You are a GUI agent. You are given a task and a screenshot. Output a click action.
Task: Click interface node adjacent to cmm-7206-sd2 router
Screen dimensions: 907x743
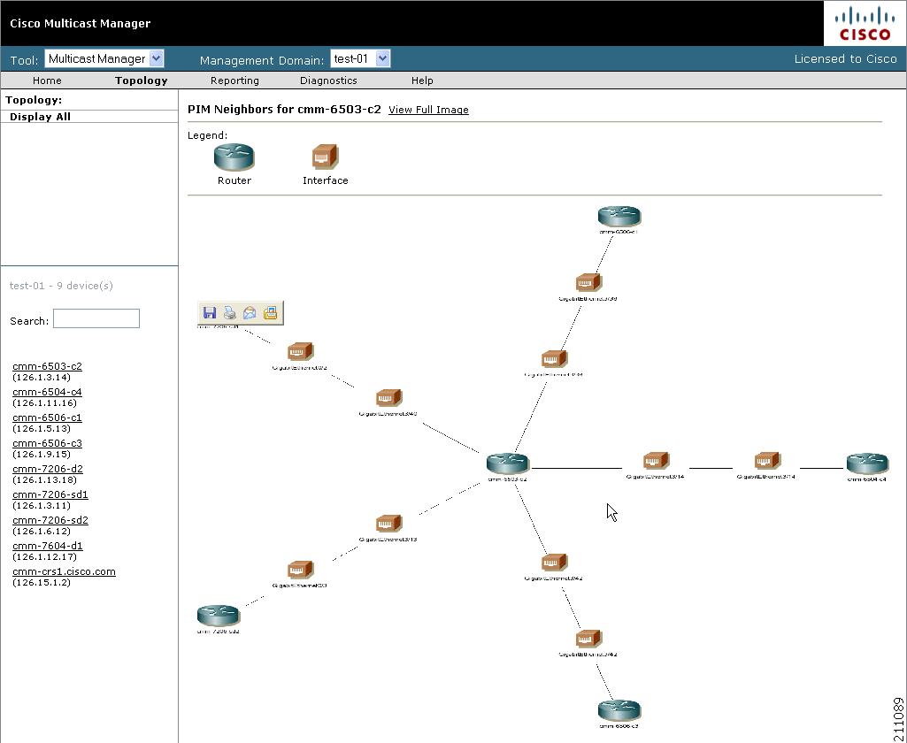click(300, 571)
